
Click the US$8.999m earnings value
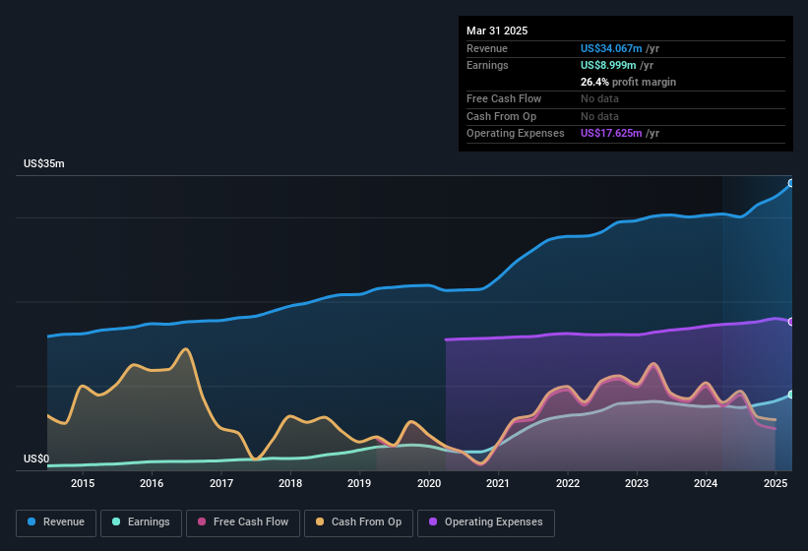[x=608, y=65]
